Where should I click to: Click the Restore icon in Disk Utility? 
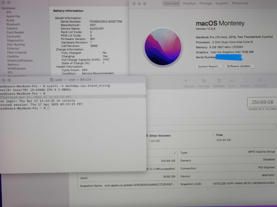(245, 80)
